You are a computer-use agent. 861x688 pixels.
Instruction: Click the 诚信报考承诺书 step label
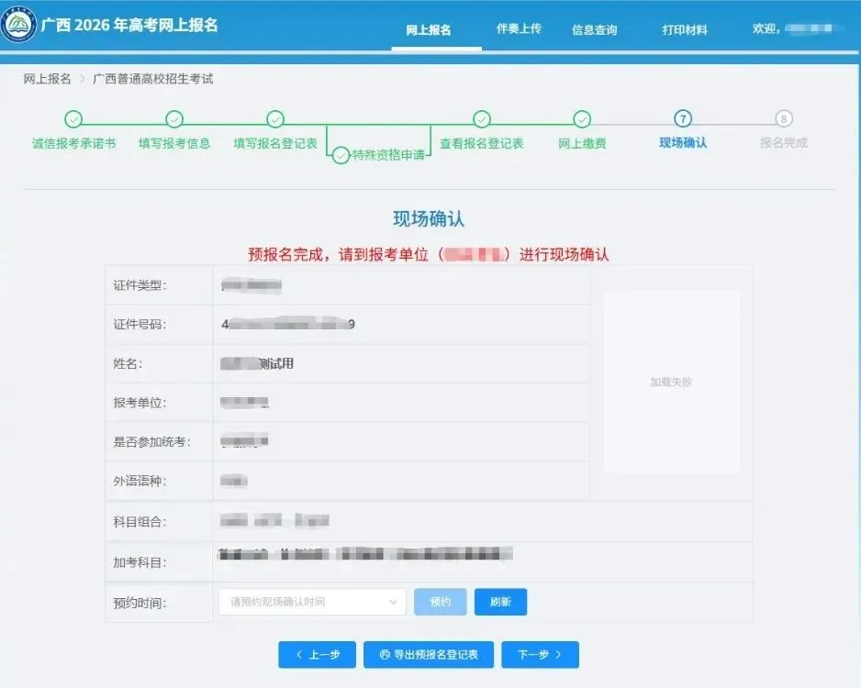pyautogui.click(x=73, y=144)
